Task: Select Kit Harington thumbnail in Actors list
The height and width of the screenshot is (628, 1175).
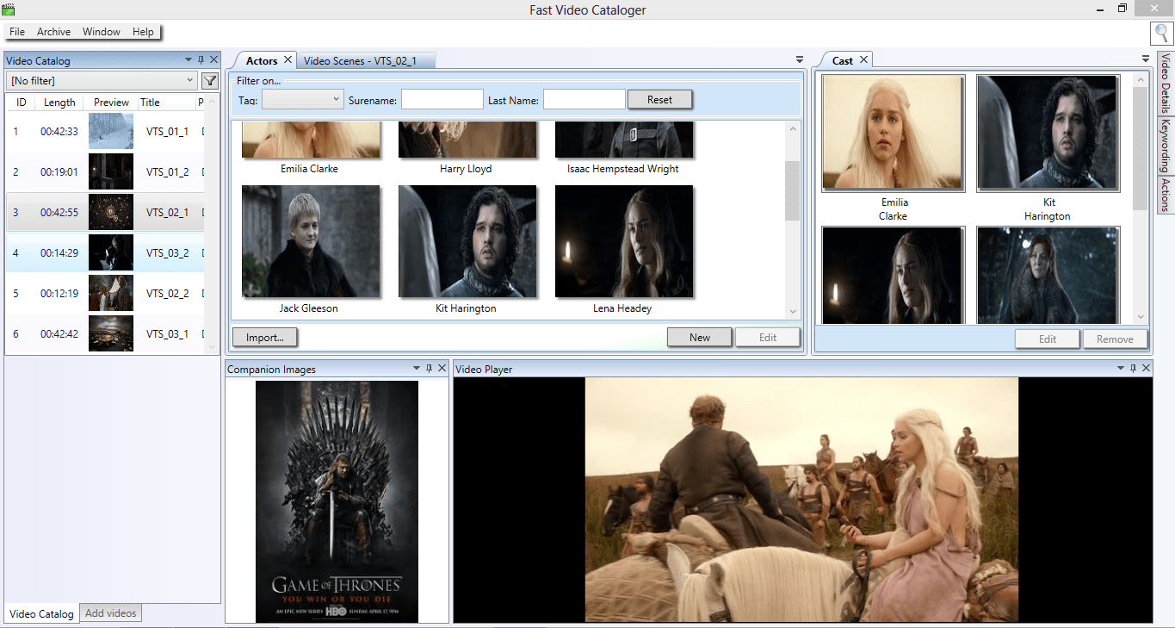Action: tap(467, 241)
